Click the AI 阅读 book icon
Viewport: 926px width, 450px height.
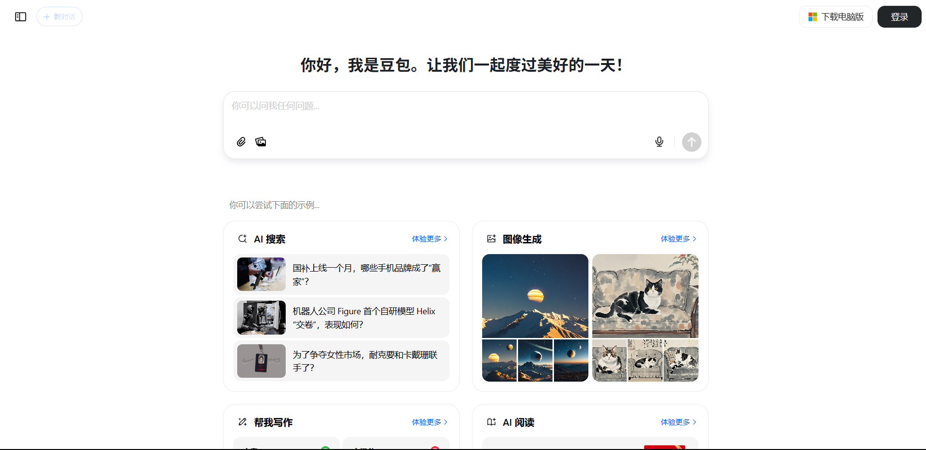click(x=491, y=422)
